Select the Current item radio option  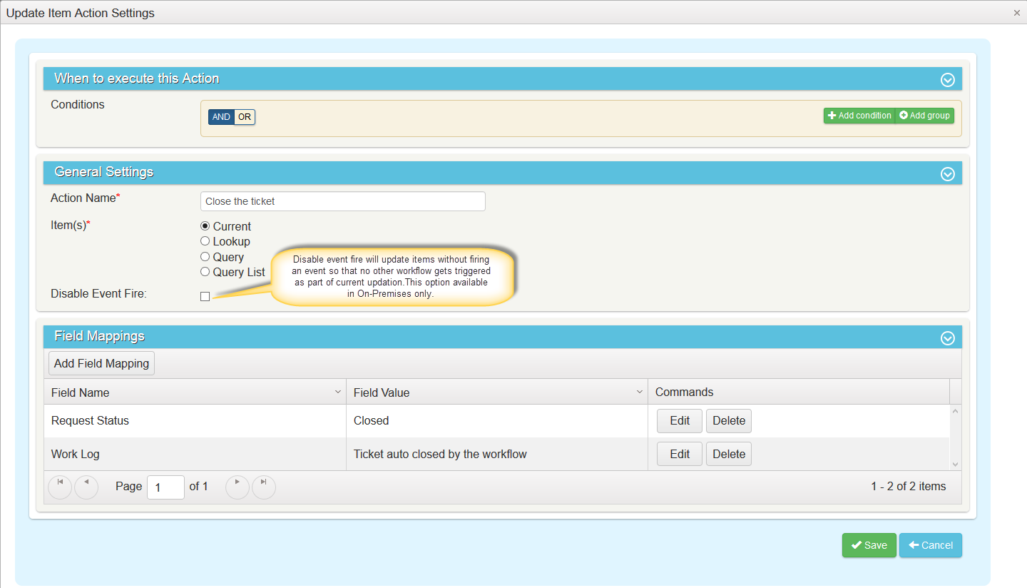205,226
